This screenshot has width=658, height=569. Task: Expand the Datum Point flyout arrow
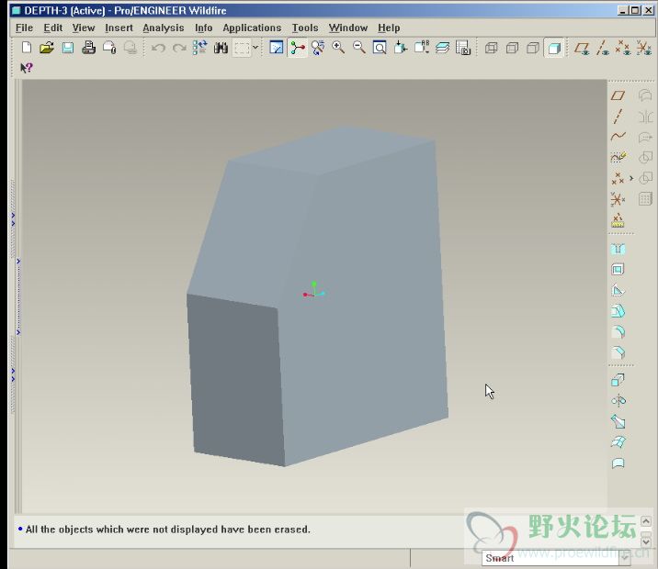click(630, 178)
